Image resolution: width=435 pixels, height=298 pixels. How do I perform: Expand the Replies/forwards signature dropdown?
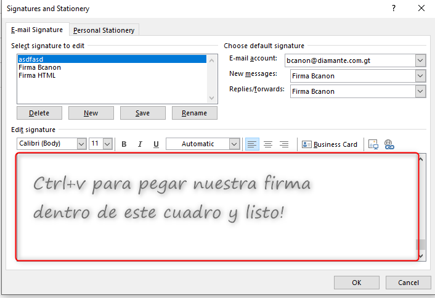click(x=420, y=91)
